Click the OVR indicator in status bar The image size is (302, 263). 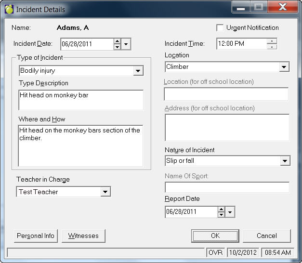[x=215, y=252]
